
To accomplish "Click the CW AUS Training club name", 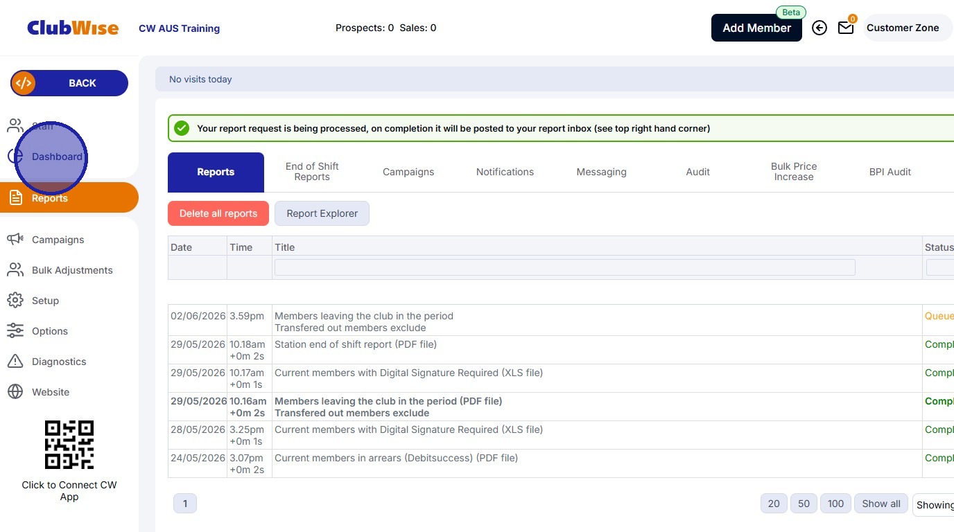I will click(x=180, y=28).
